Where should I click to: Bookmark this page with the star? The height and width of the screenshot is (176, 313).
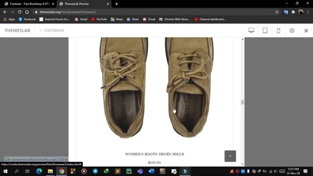277,12
